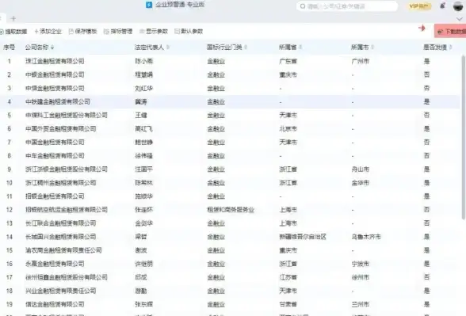Select company 中车金融租赁有限公司

(x=55, y=155)
